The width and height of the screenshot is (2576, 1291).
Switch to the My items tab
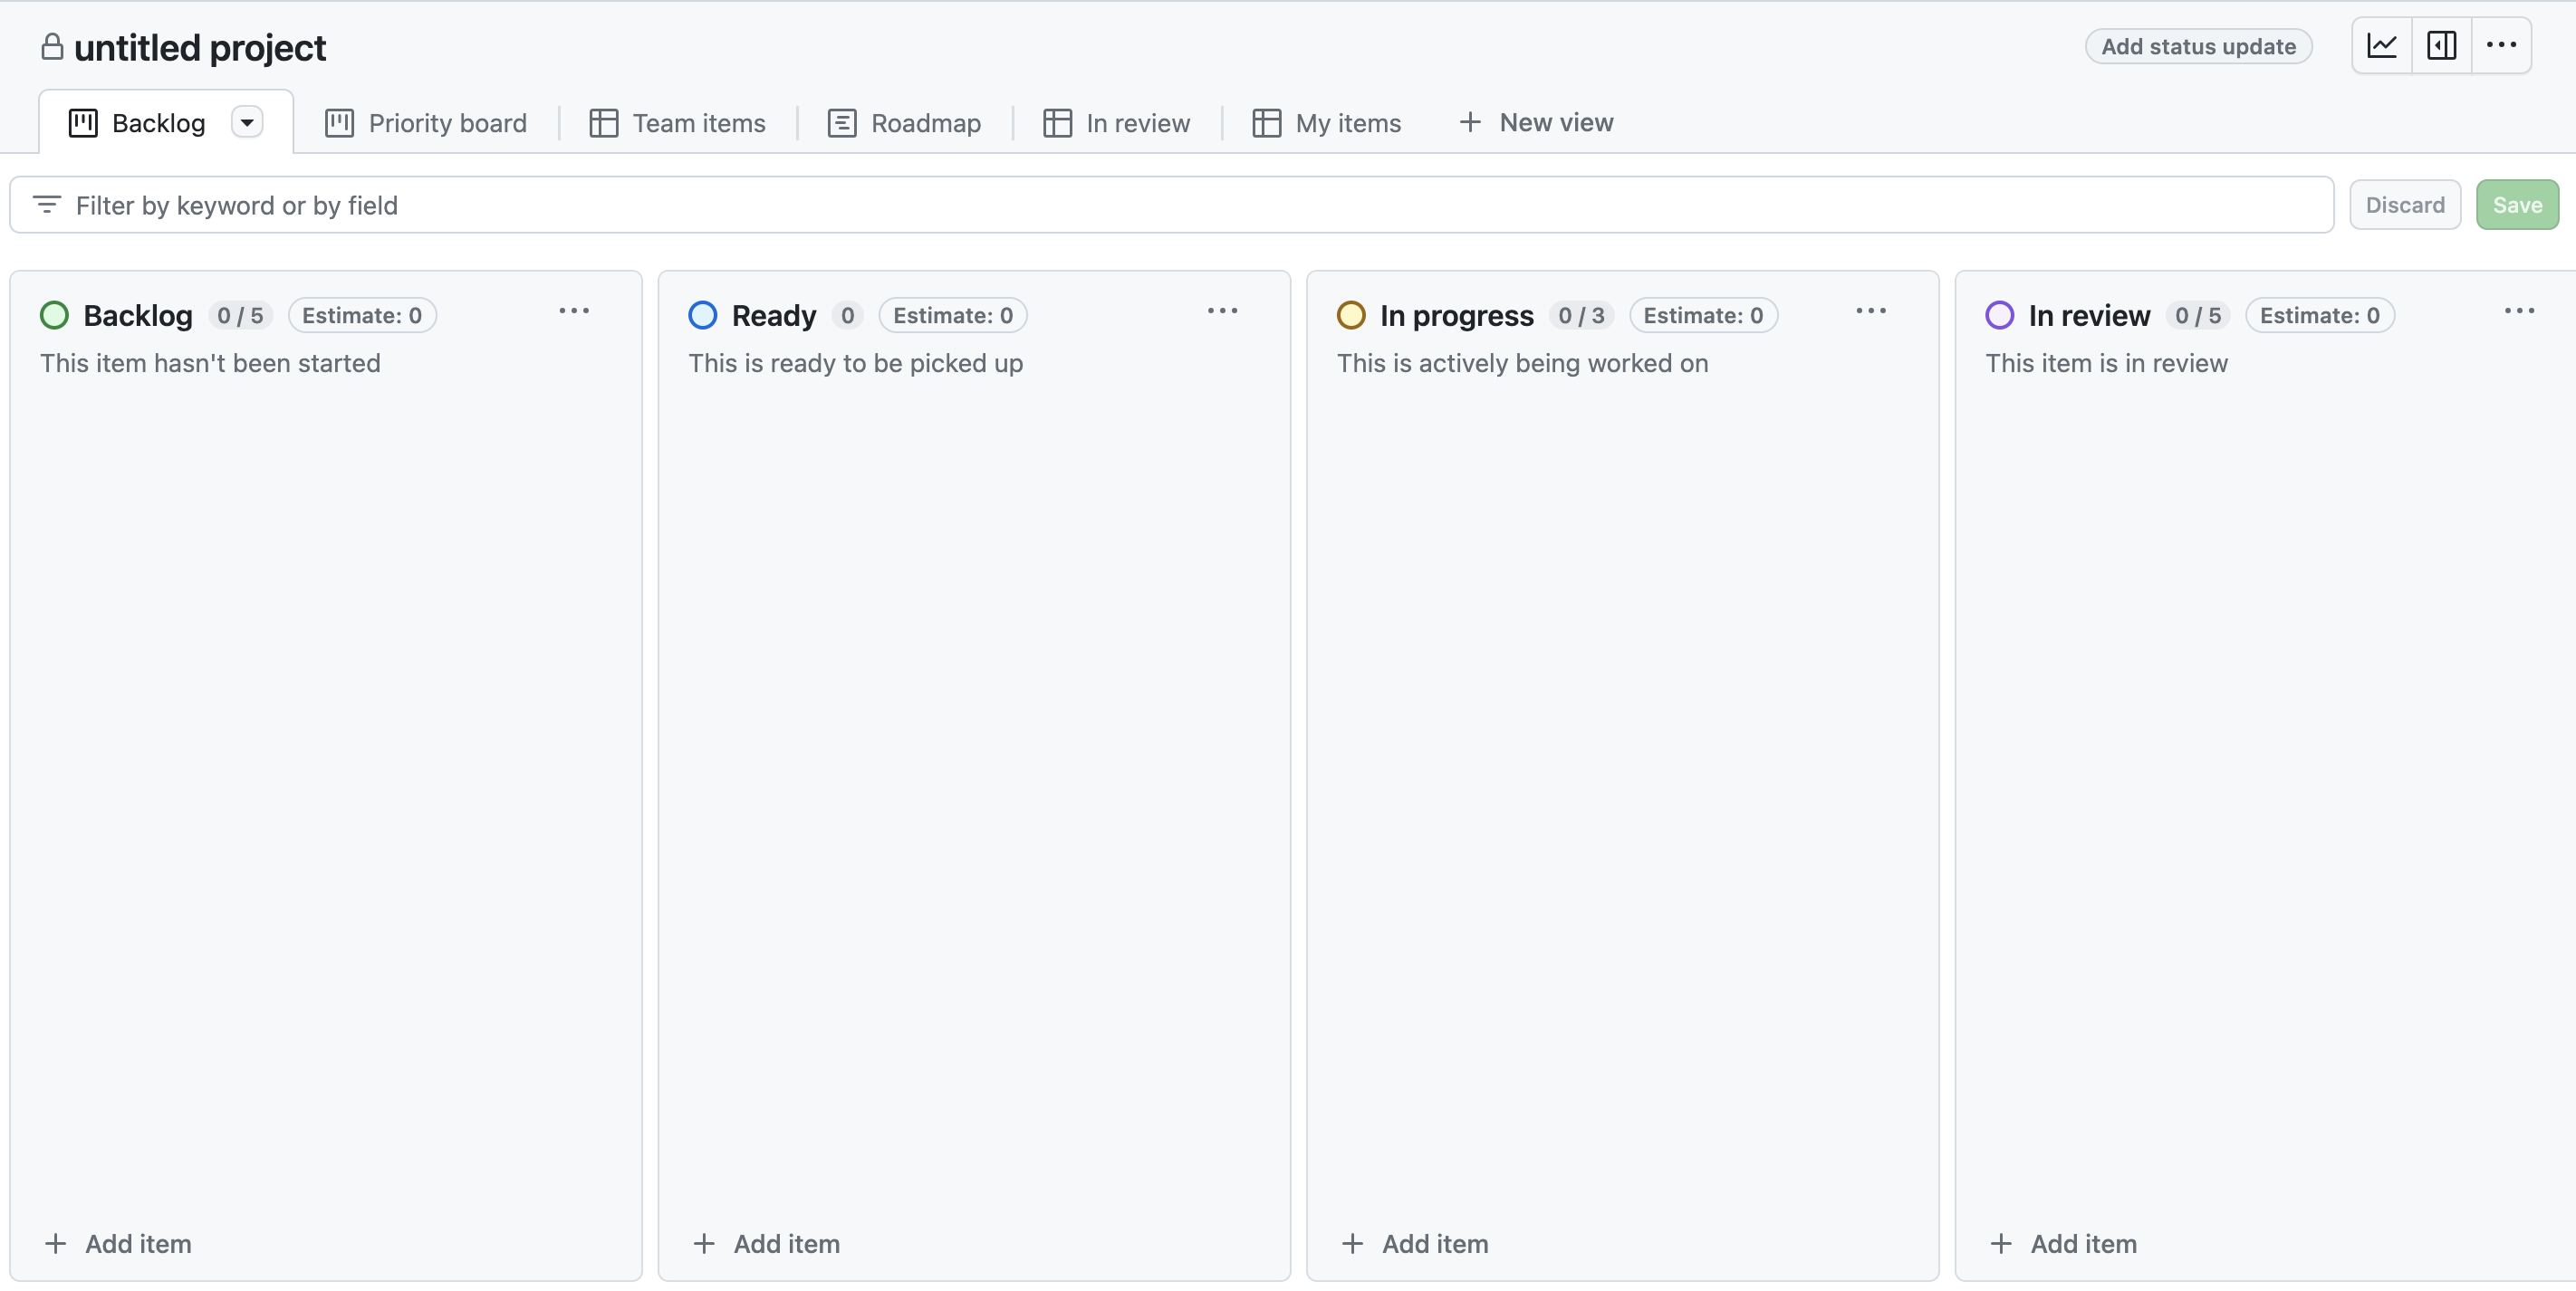click(1348, 122)
